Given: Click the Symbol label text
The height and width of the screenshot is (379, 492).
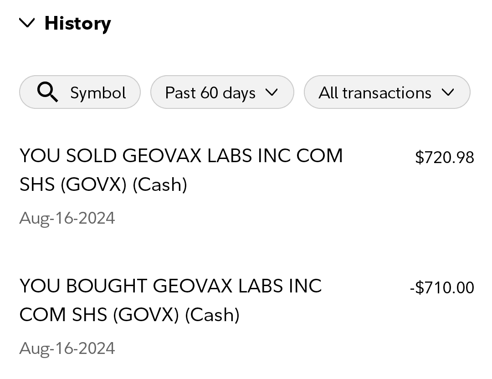Looking at the screenshot, I should pos(98,93).
